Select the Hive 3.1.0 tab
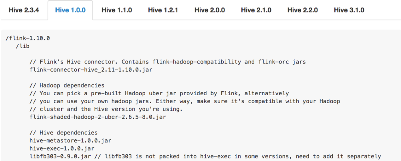 coord(349,10)
